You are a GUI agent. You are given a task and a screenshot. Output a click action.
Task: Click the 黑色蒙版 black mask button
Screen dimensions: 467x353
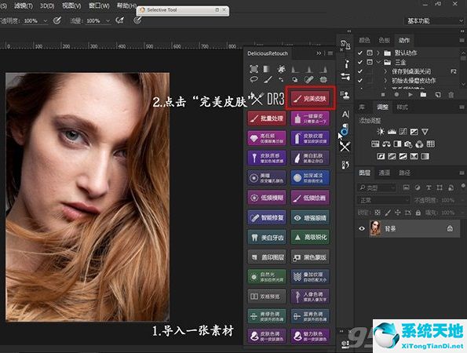click(310, 257)
